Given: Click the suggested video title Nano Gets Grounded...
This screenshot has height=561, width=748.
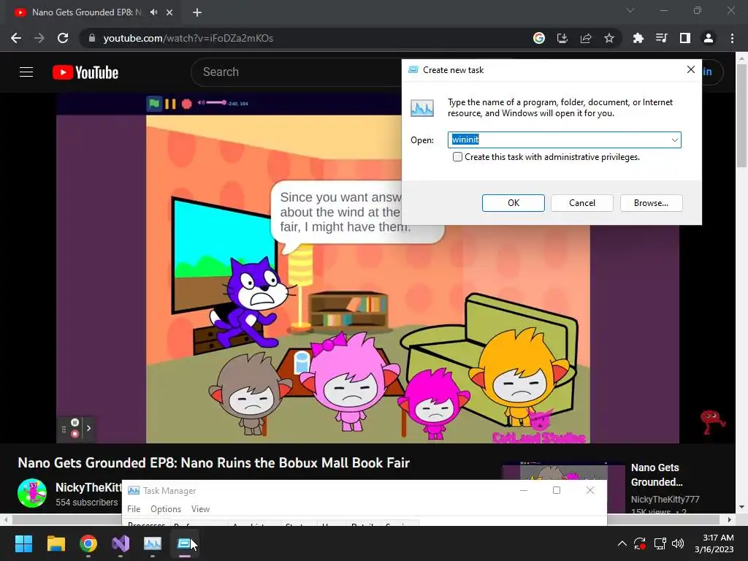Looking at the screenshot, I should point(657,475).
